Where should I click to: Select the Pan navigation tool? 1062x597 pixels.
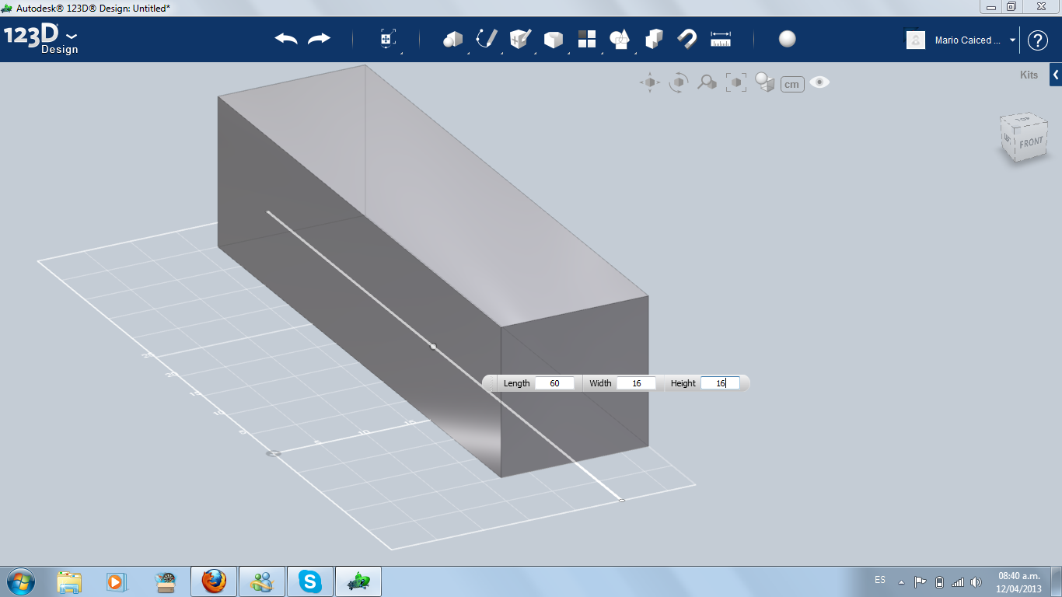pyautogui.click(x=650, y=82)
